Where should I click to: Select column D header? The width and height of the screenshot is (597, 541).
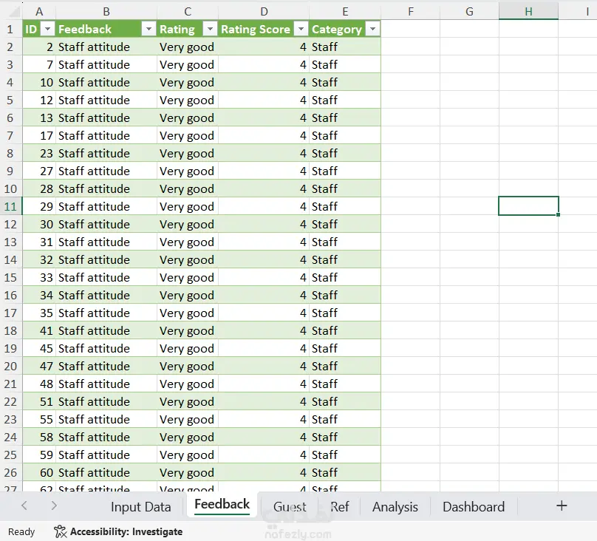(x=264, y=12)
